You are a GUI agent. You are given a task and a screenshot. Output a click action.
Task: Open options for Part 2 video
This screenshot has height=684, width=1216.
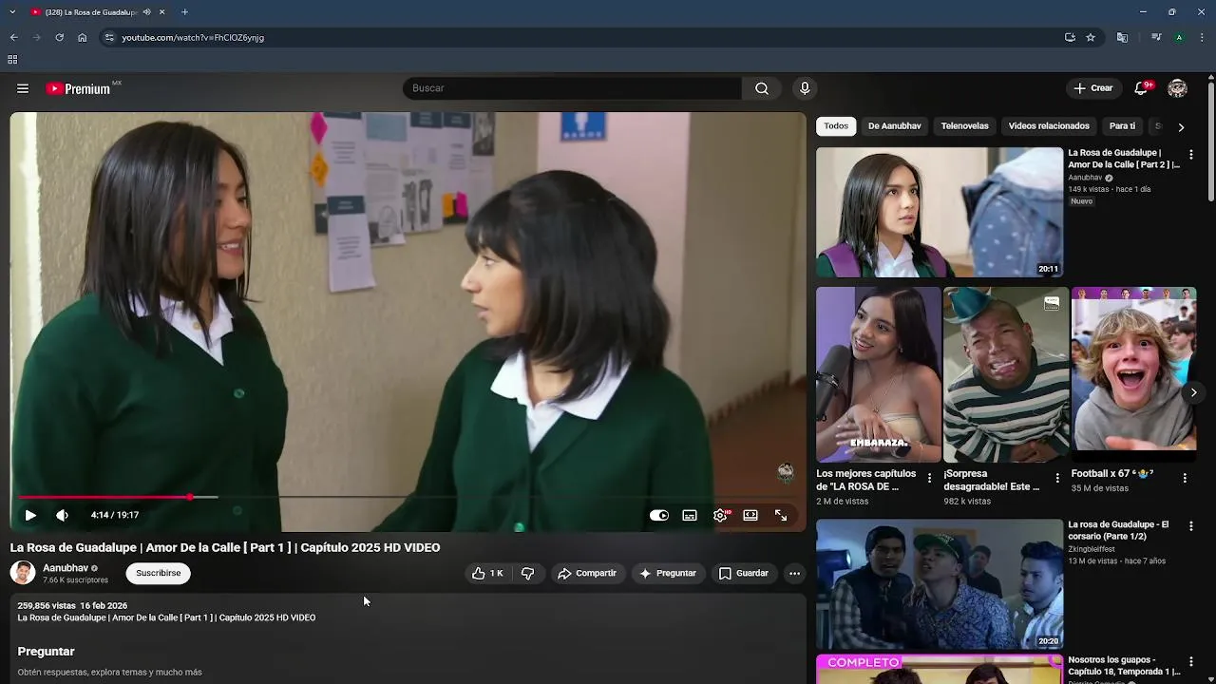point(1191,154)
